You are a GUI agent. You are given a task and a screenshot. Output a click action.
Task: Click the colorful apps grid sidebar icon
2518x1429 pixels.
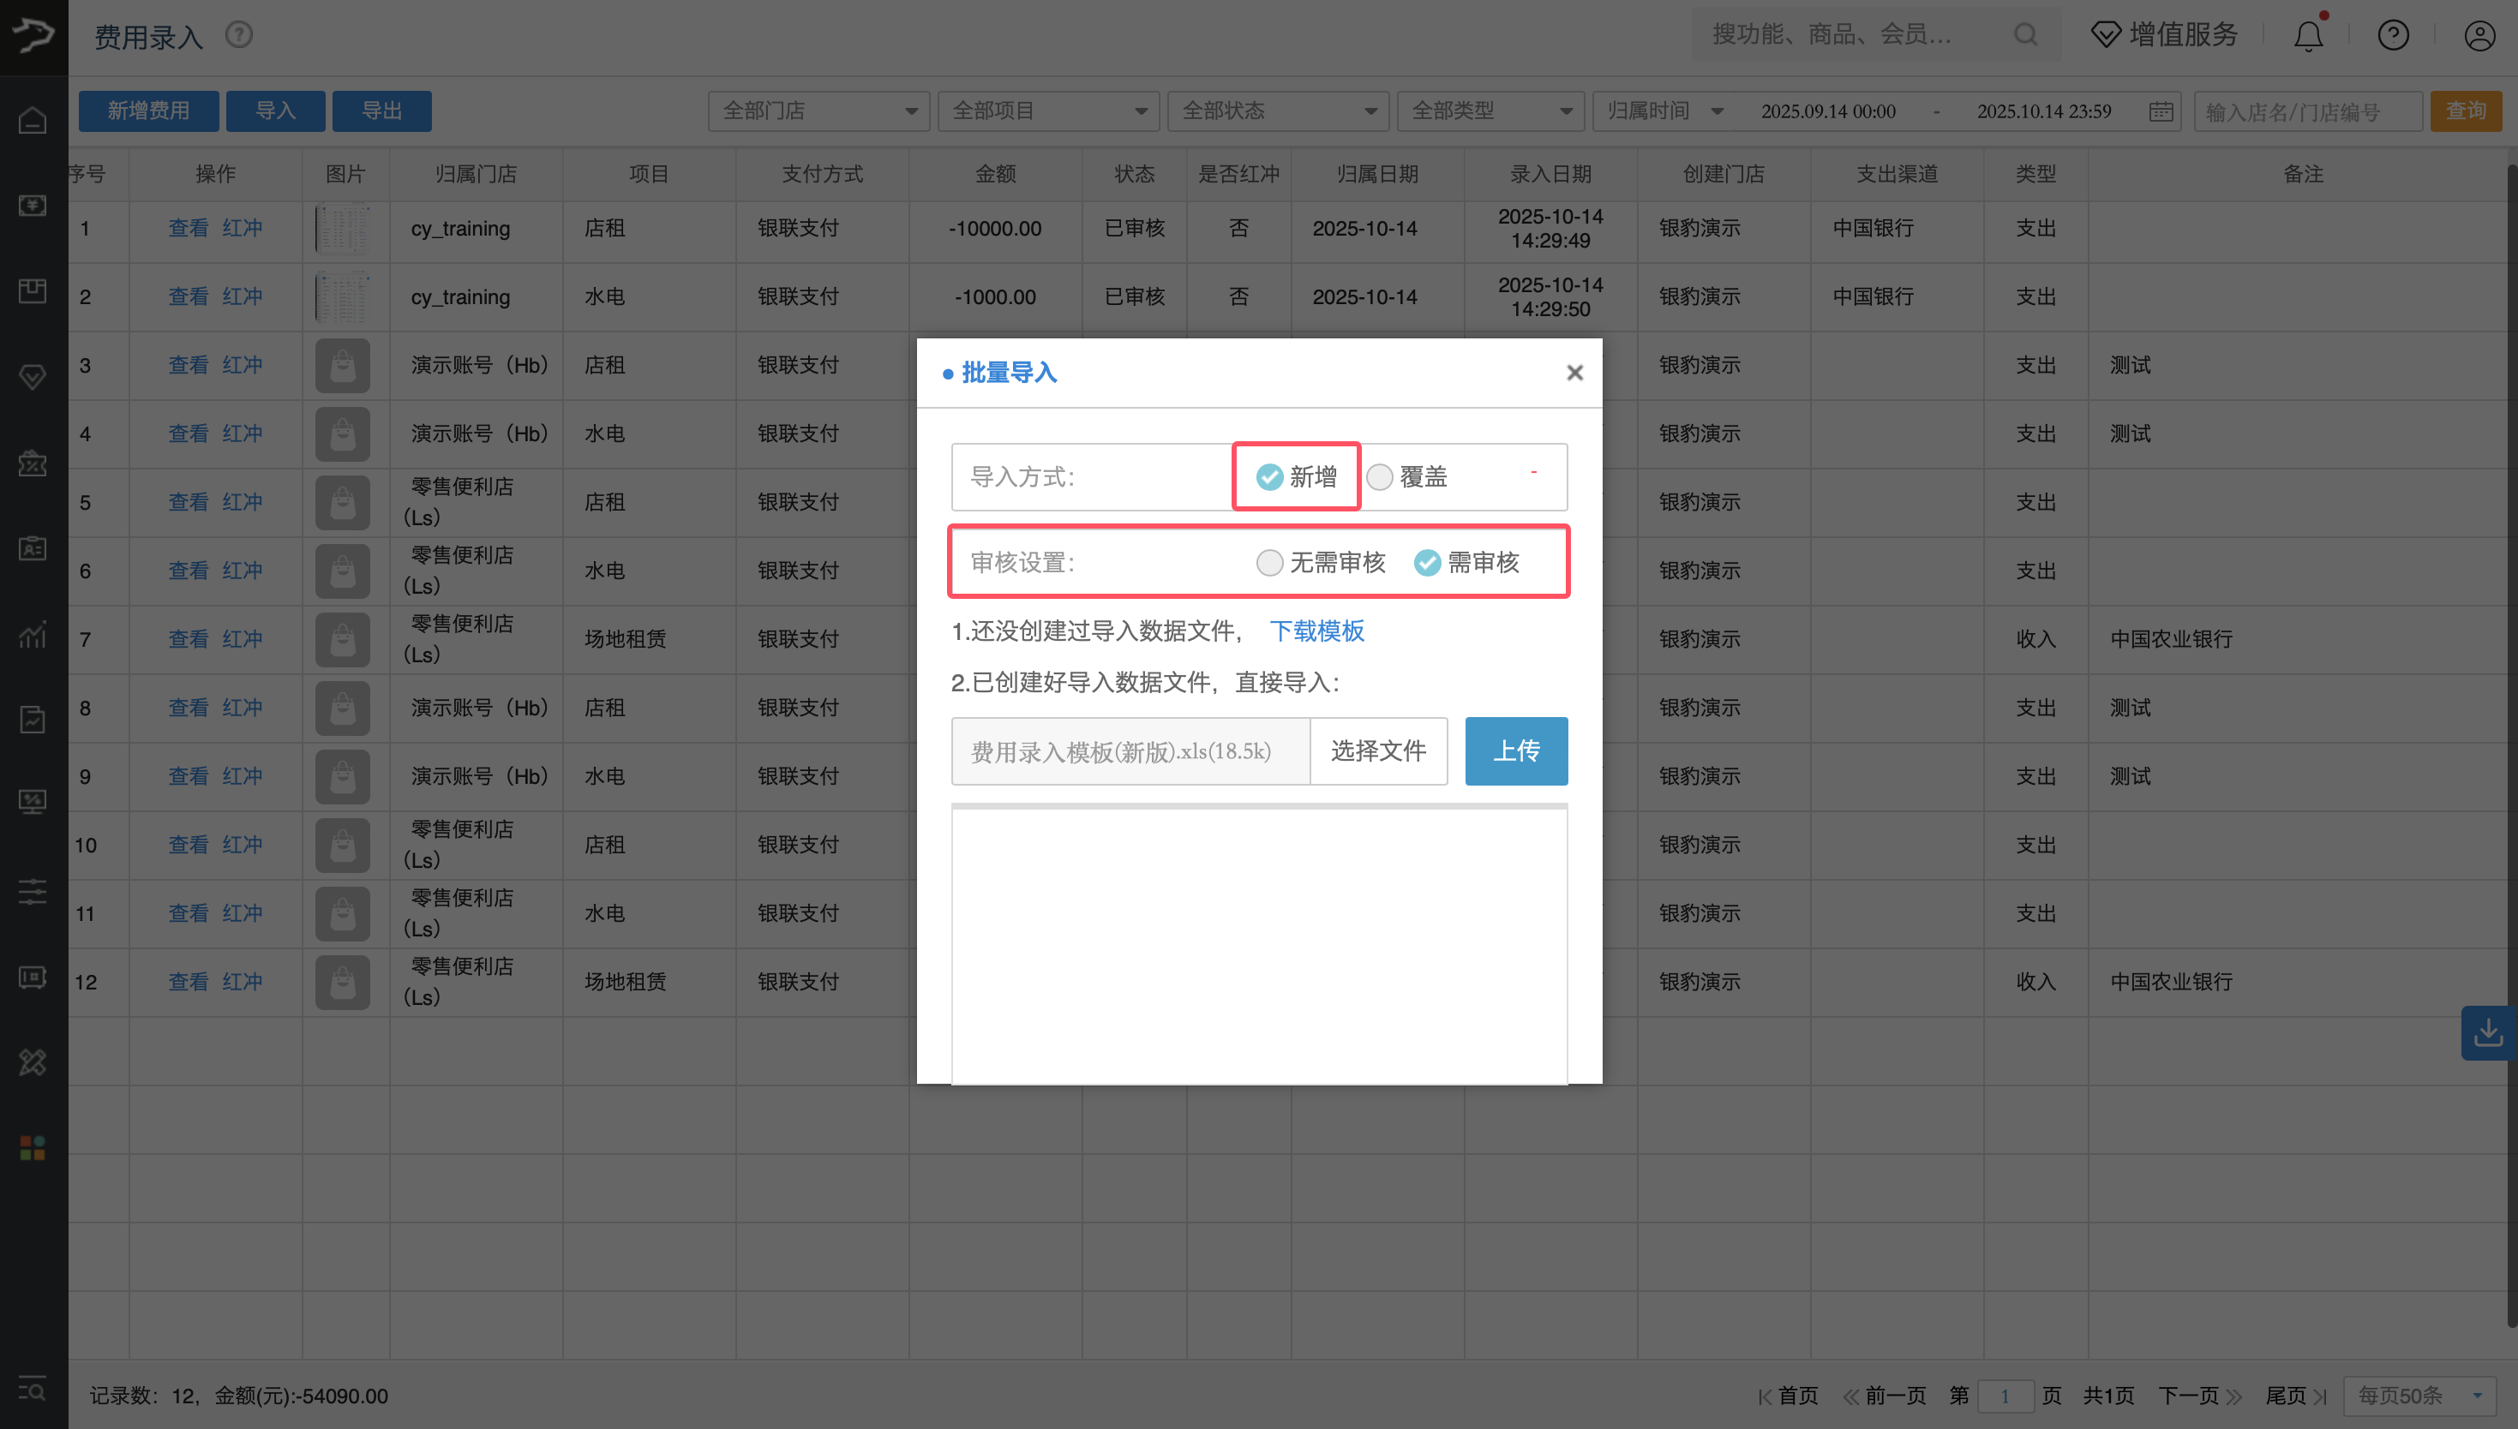point(33,1147)
